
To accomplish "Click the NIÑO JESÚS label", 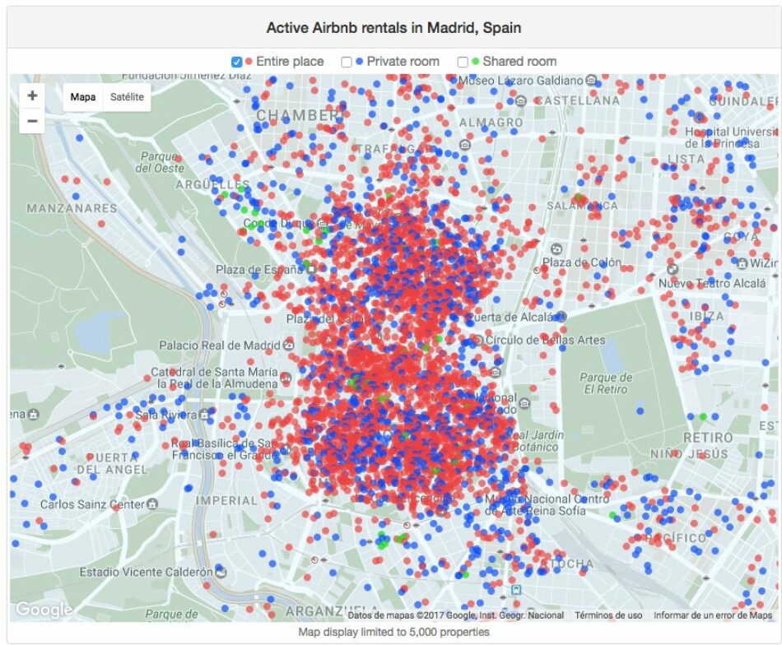I will coord(689,453).
